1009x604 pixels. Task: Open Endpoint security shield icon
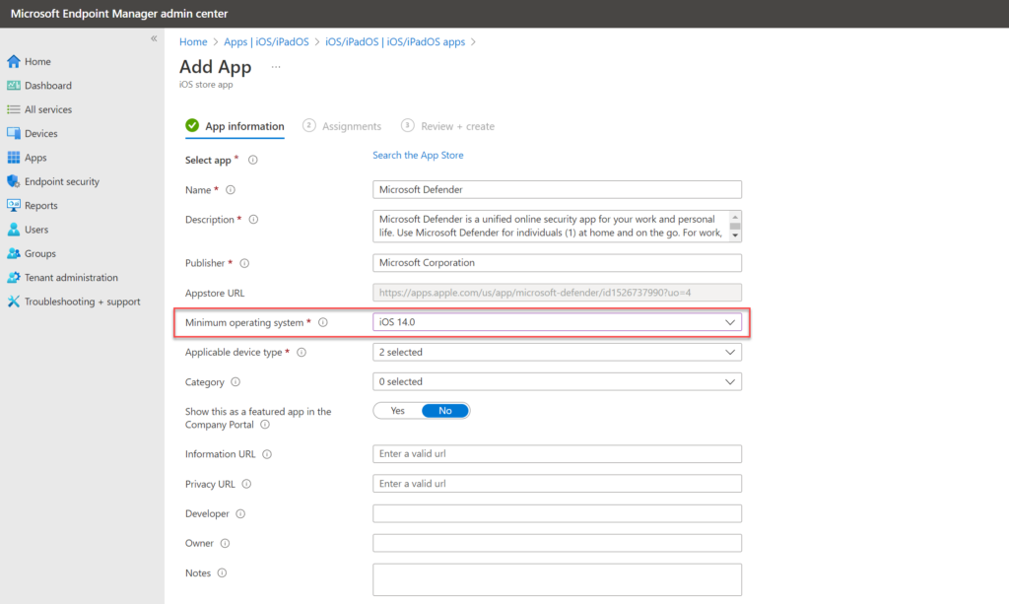click(x=14, y=181)
